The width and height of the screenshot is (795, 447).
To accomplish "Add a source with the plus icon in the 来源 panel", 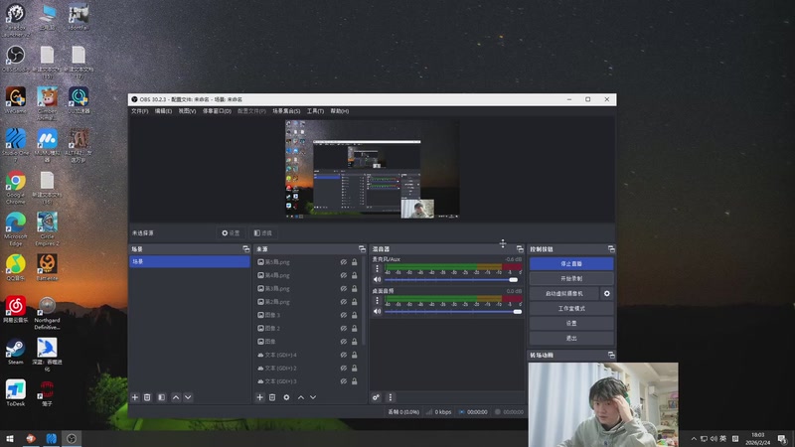I will coord(259,397).
